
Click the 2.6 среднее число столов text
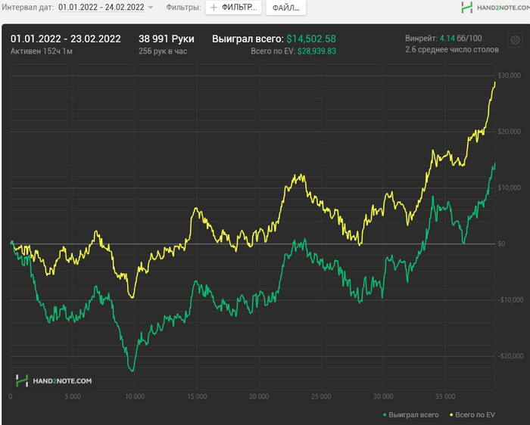452,50
